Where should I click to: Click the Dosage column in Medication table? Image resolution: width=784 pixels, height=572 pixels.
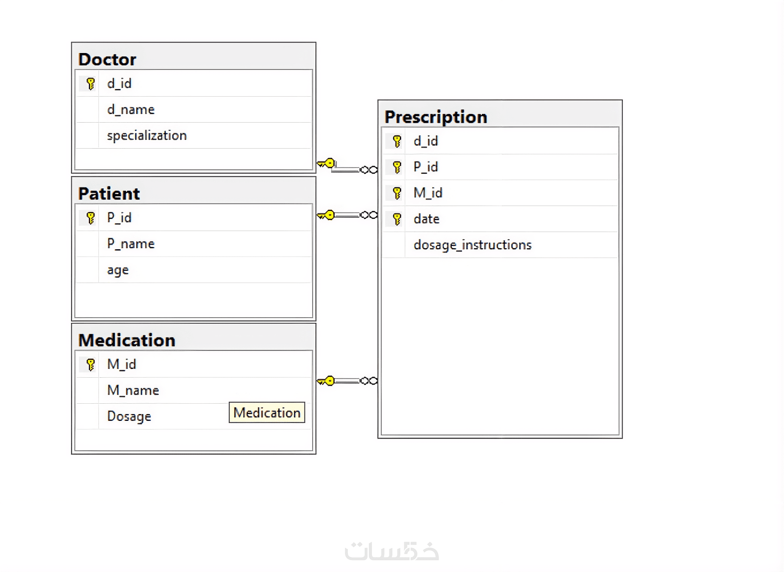[x=129, y=416]
